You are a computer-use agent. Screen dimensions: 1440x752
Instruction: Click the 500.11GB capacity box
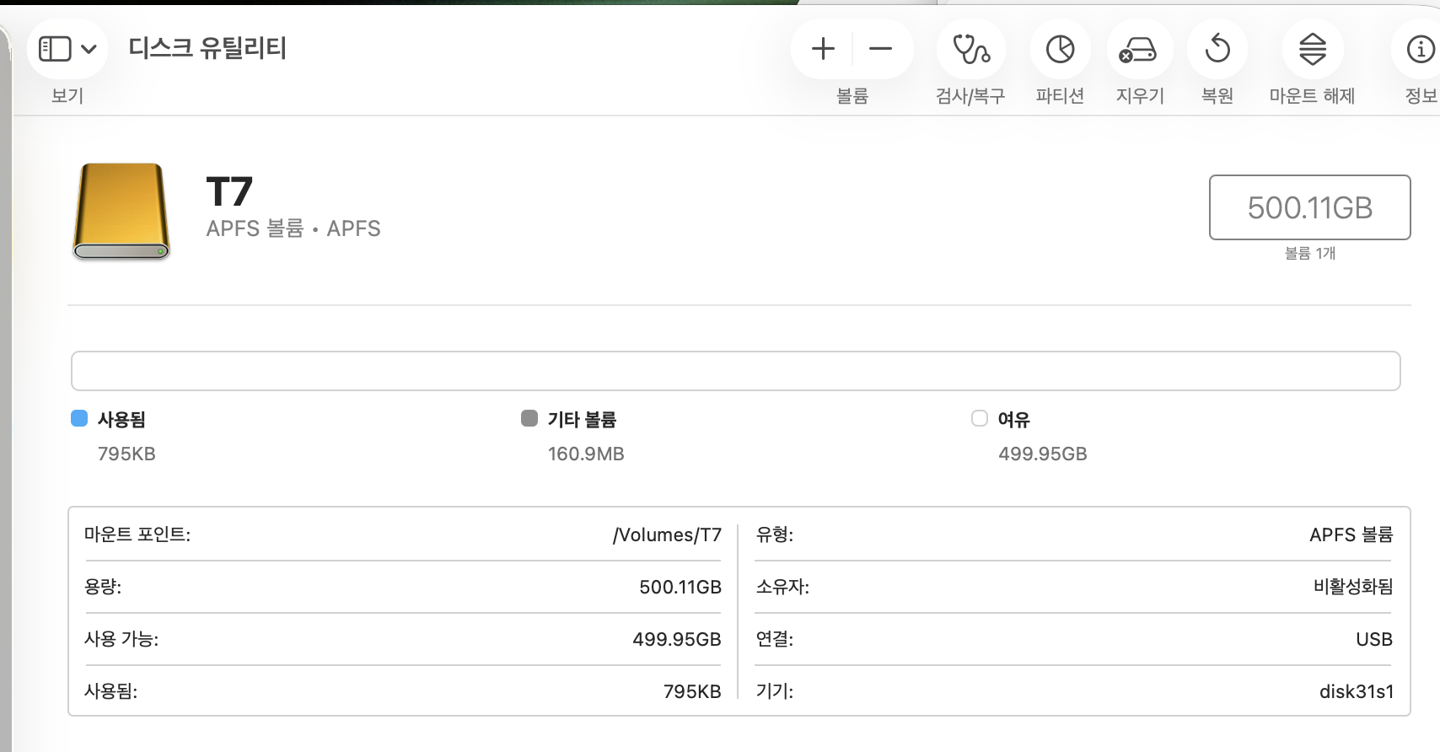click(1309, 207)
